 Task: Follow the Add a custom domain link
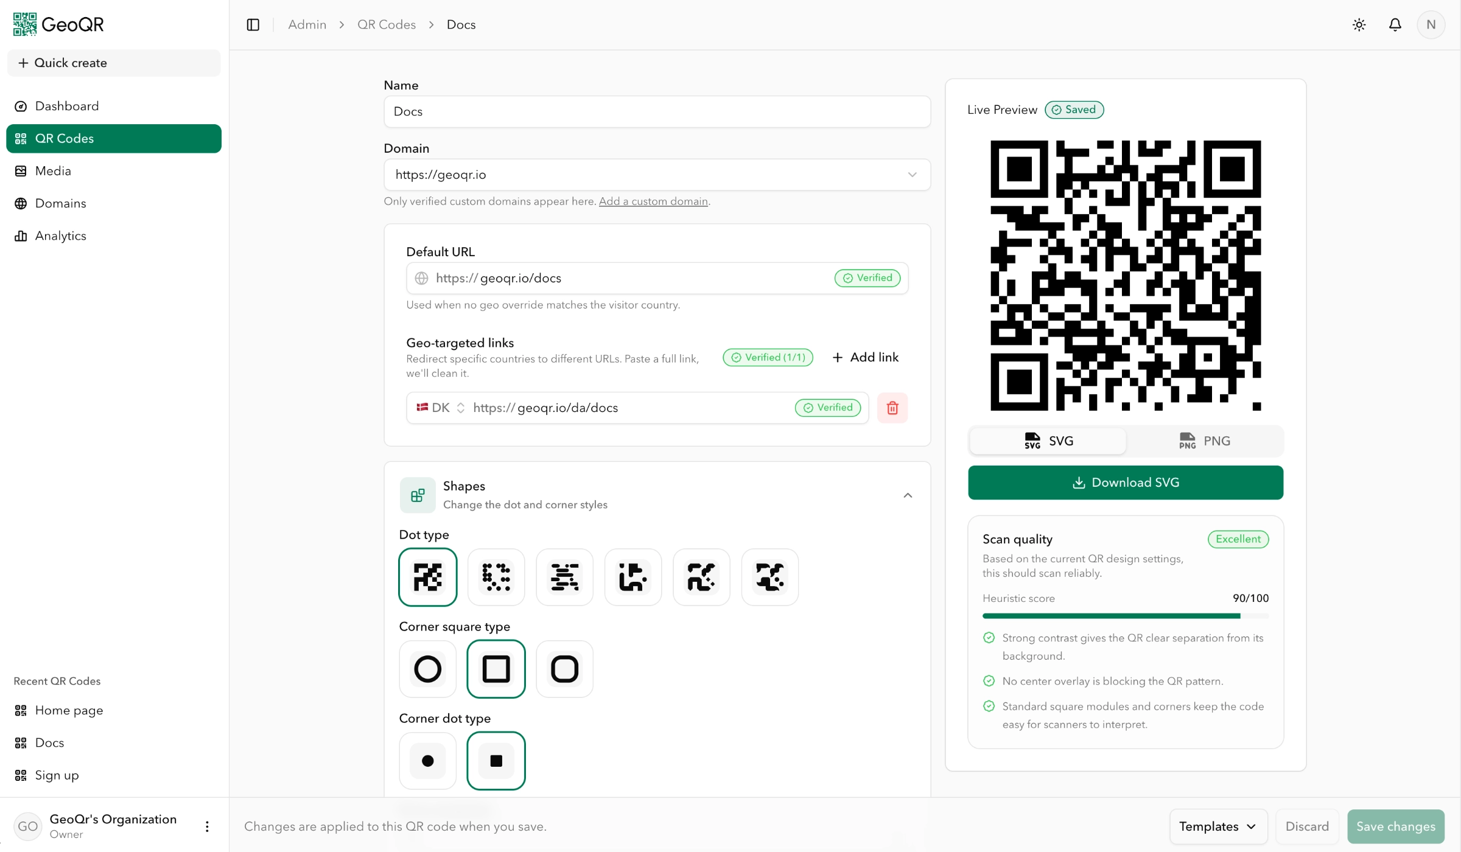(653, 201)
